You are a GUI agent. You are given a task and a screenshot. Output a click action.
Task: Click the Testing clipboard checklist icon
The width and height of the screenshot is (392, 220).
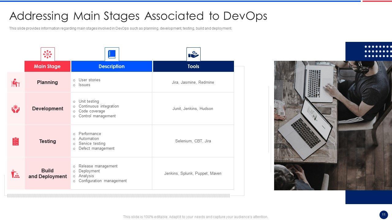[16, 141]
